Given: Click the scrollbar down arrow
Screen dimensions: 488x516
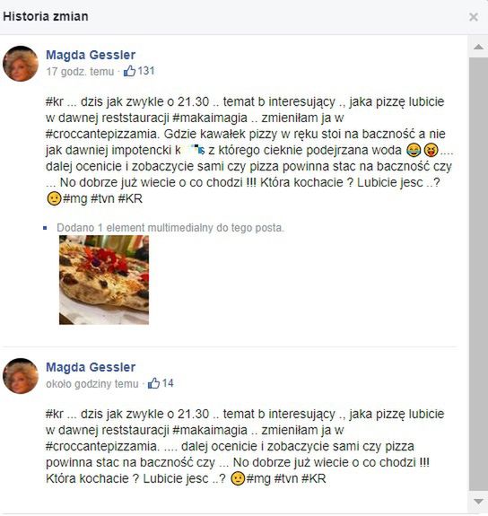Looking at the screenshot, I should click(478, 502).
